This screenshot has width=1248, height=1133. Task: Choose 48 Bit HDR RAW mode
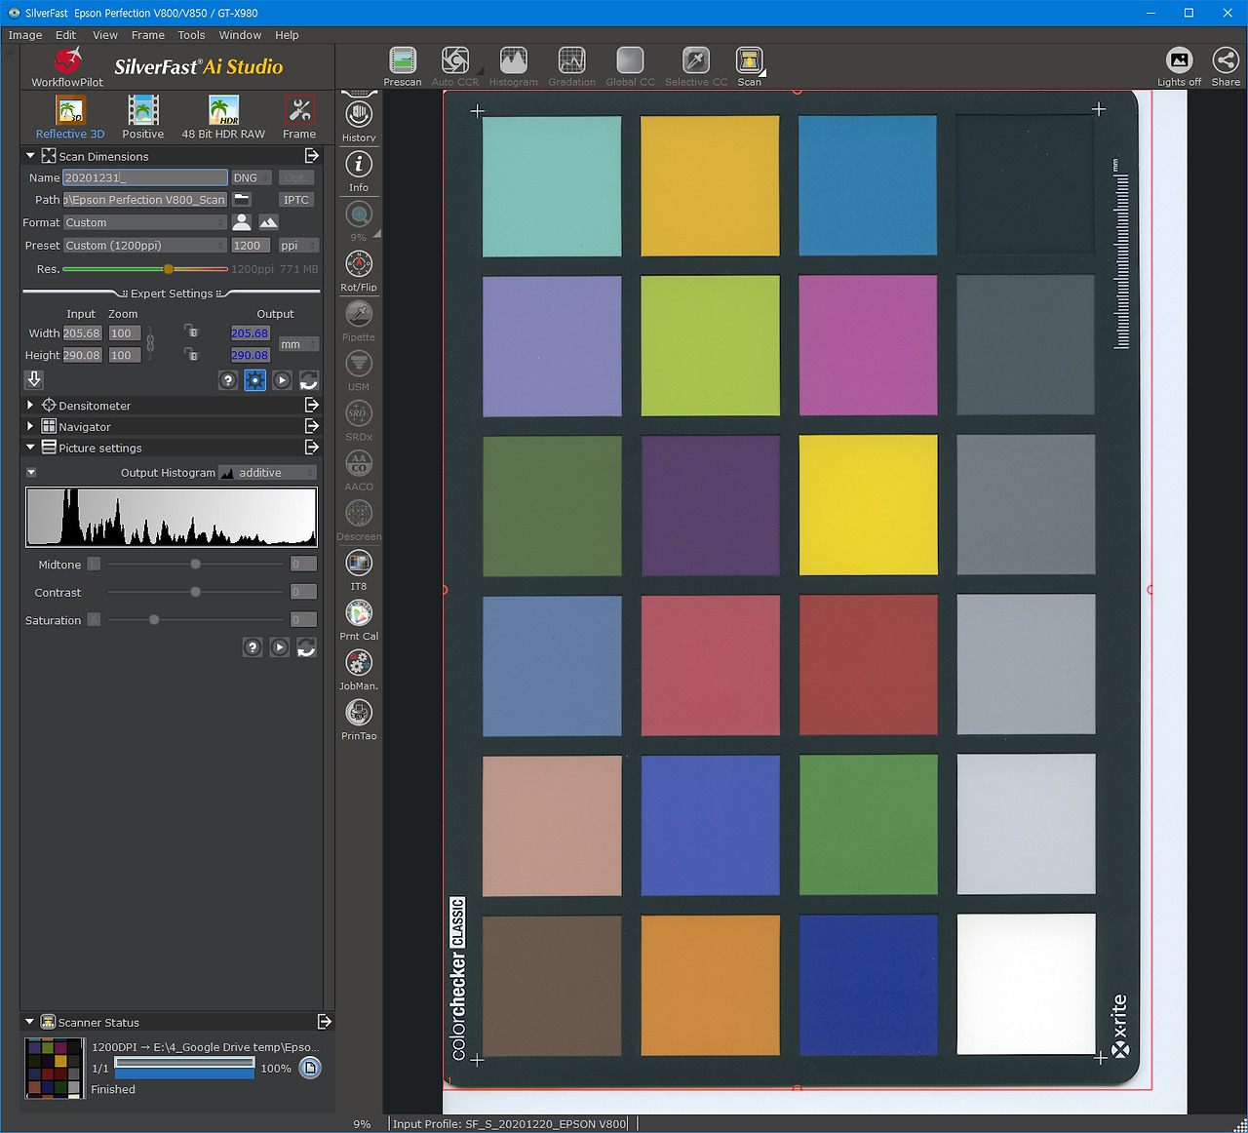pyautogui.click(x=223, y=110)
